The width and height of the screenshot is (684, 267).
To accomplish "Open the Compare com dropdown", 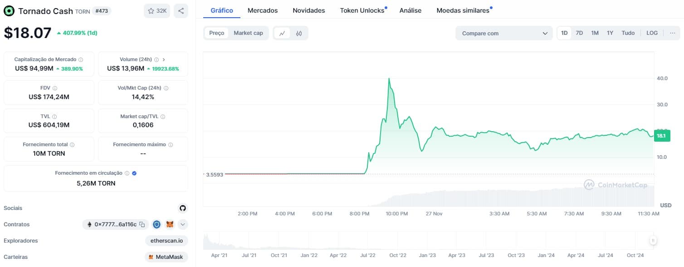I will tap(504, 33).
